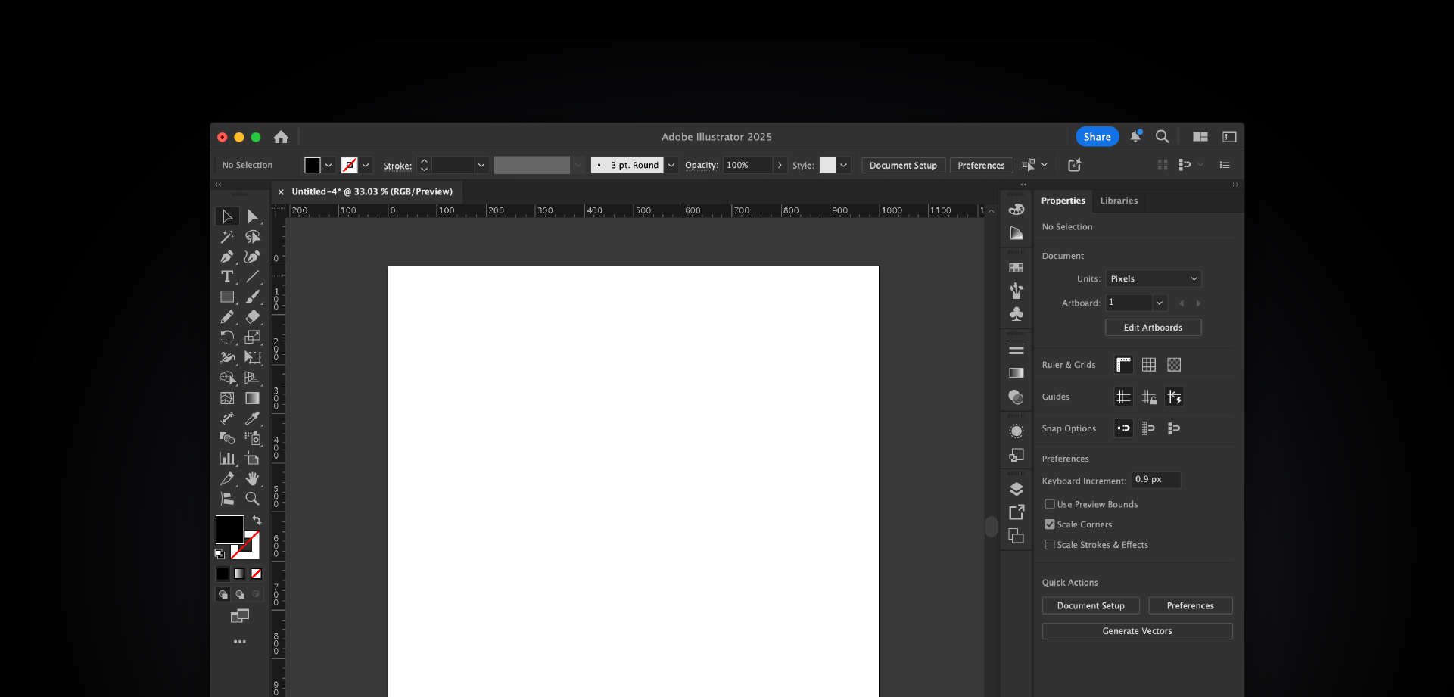The width and height of the screenshot is (1454, 697).
Task: Activate the Hand tool
Action: coord(253,479)
